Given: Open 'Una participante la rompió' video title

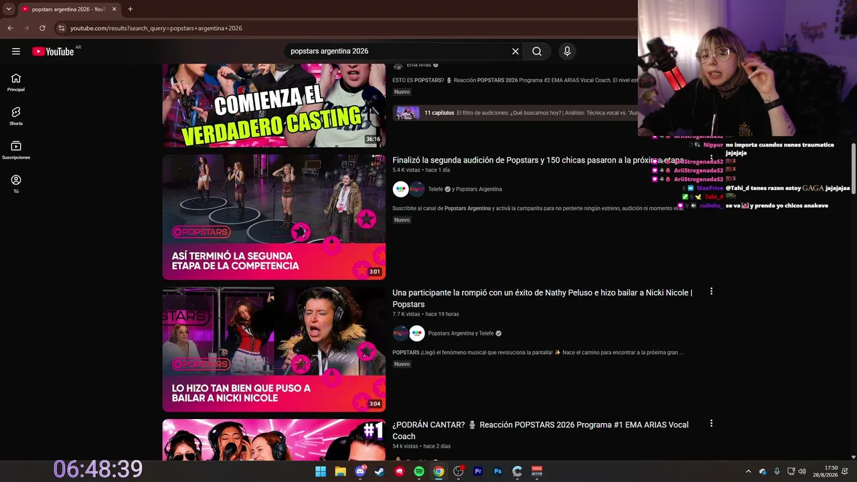Looking at the screenshot, I should [x=542, y=299].
